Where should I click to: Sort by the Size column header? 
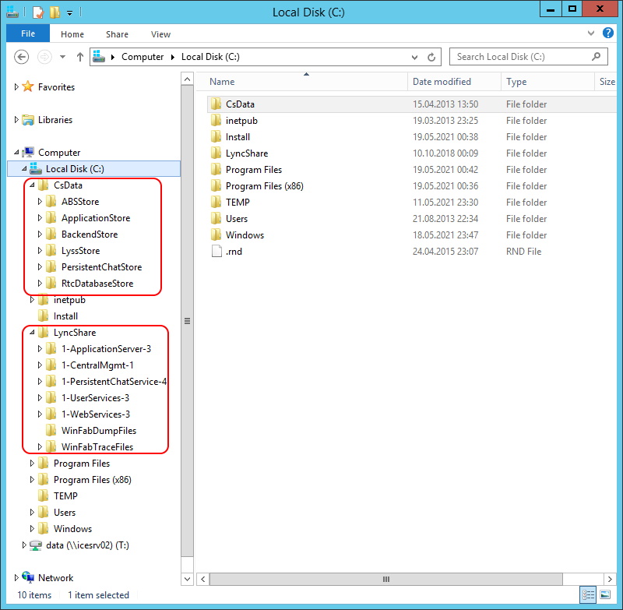pos(607,82)
